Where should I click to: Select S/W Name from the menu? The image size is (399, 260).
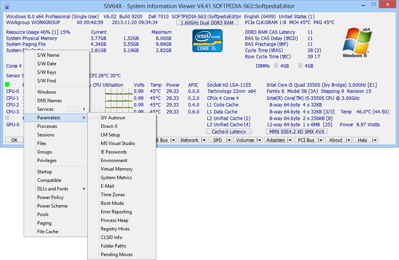click(57, 55)
